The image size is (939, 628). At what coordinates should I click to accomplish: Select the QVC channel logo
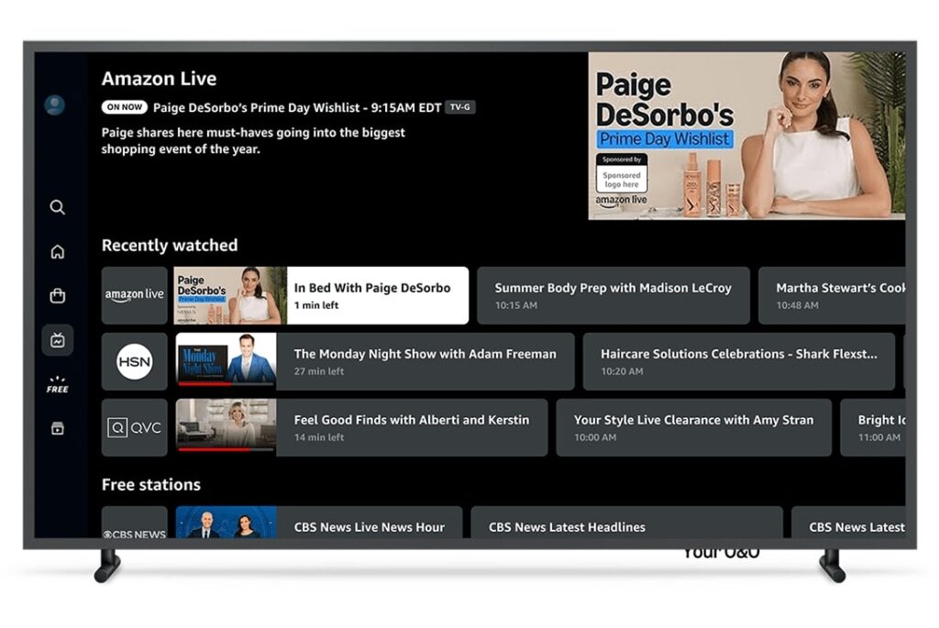(x=134, y=427)
